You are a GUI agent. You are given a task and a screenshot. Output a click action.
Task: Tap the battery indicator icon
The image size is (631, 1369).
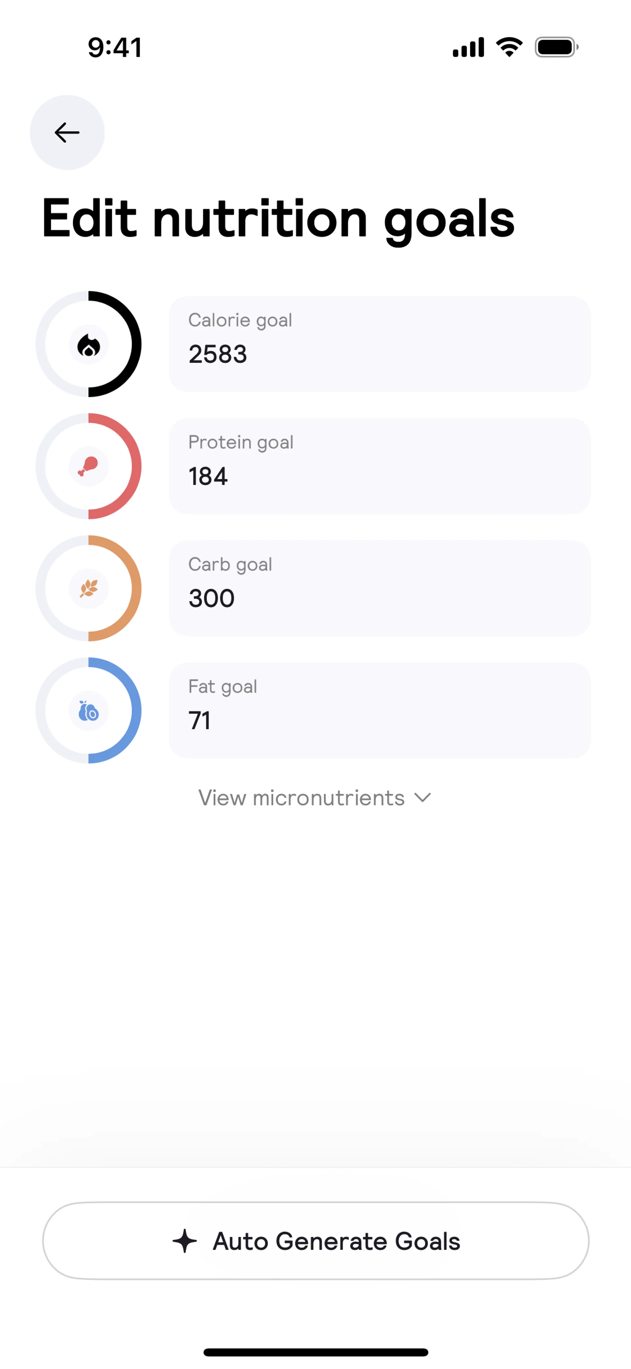[556, 47]
